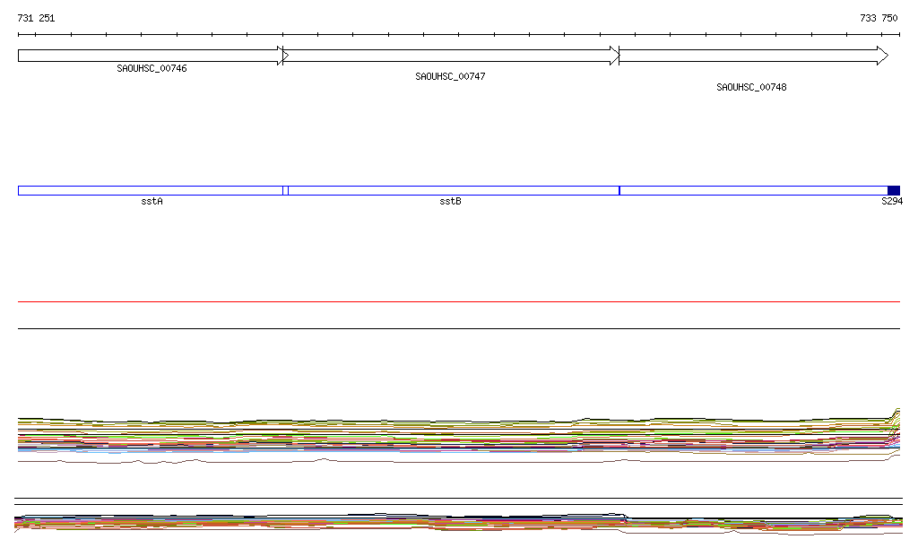Click the SAOUHSC_00748 gene arrow body

pos(744,56)
